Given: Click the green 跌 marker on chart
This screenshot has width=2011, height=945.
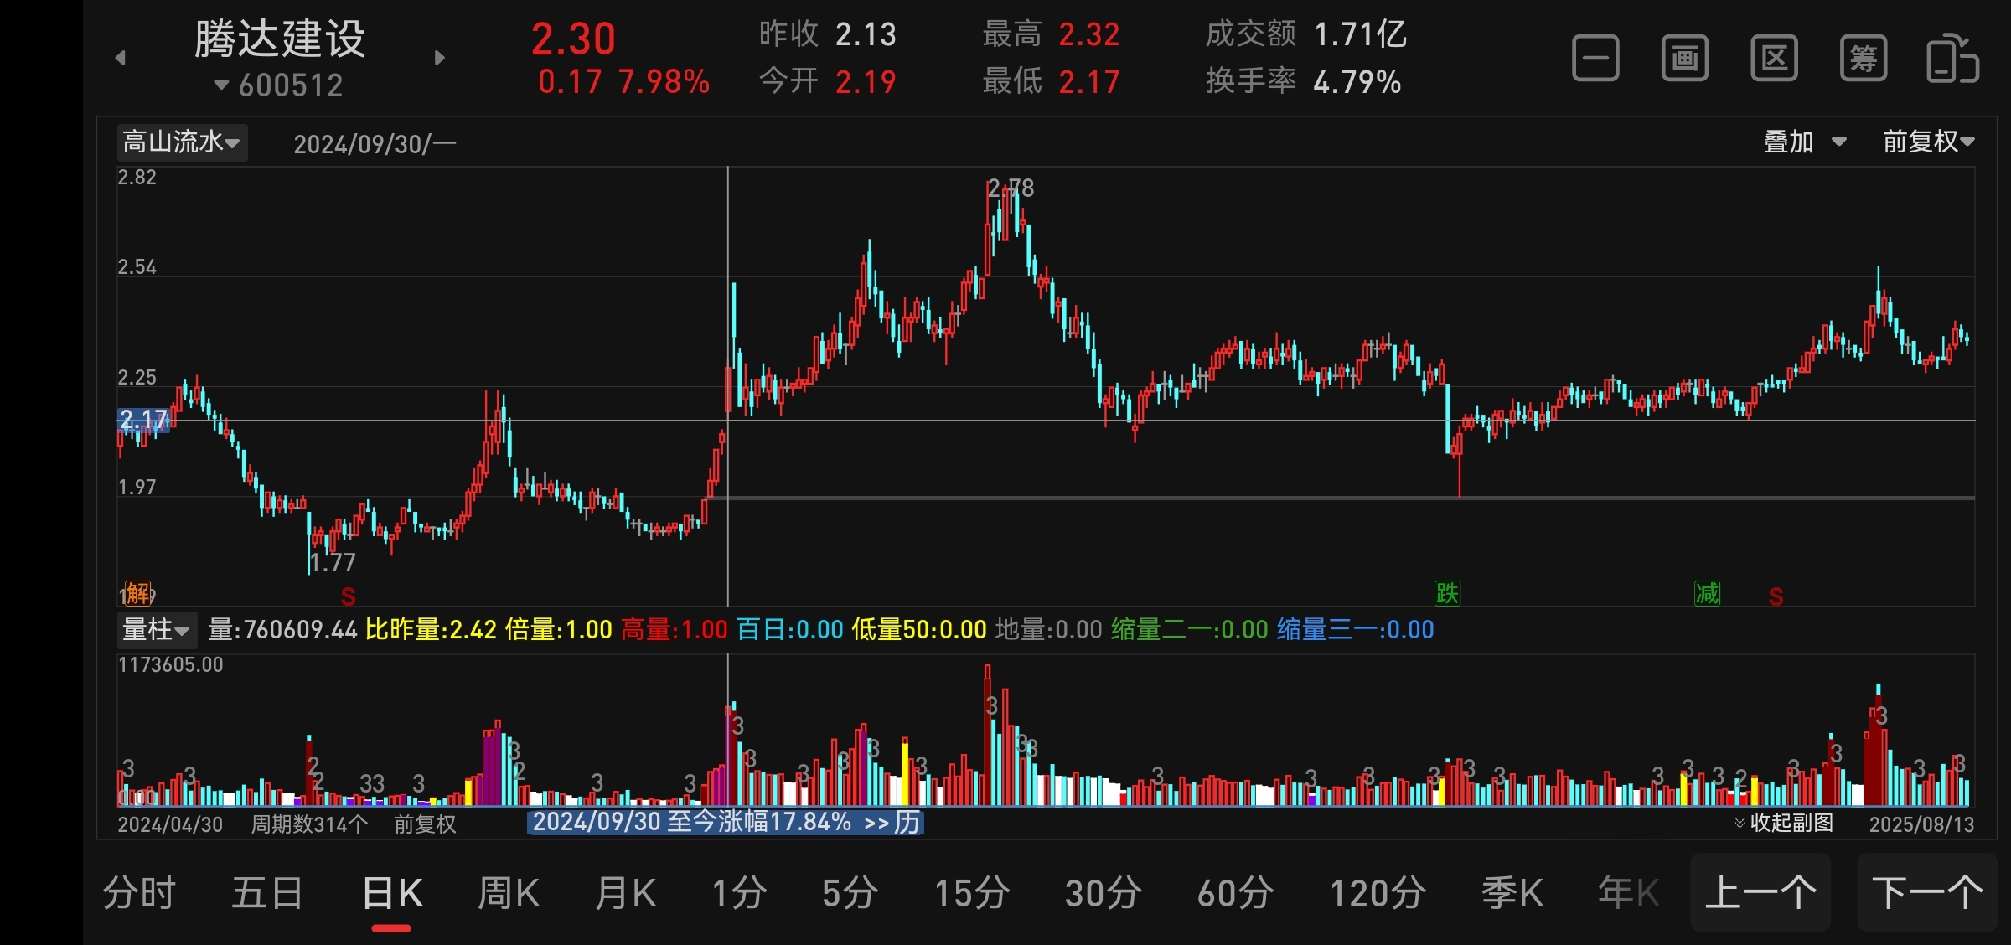Looking at the screenshot, I should pos(1446,593).
